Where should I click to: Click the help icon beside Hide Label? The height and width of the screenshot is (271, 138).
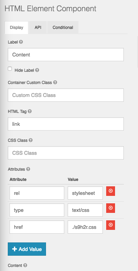click(37, 70)
